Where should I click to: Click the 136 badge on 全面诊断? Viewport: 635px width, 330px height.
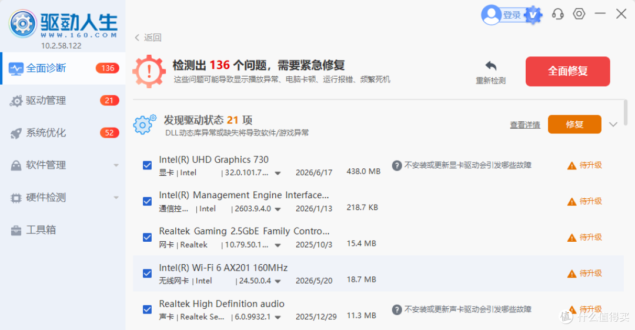108,68
